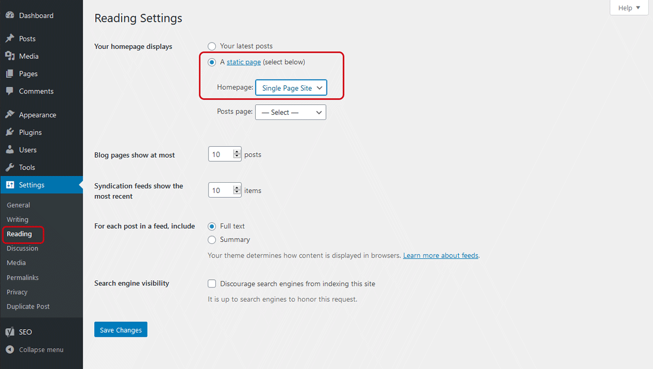
Task: Choose the Summary feed option
Action: click(212, 240)
